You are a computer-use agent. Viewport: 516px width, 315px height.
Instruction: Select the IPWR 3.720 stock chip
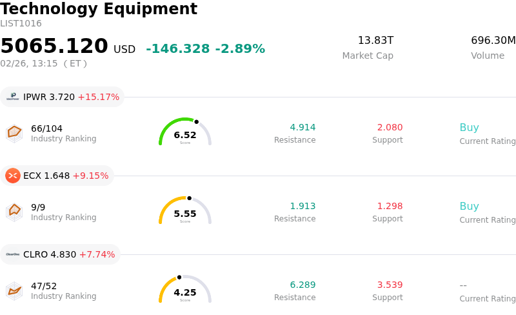pyautogui.click(x=63, y=97)
